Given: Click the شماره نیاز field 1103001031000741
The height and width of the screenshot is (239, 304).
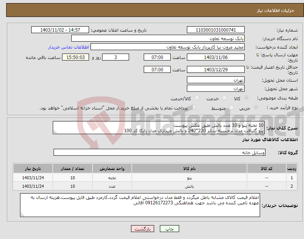Looking at the screenshot, I should click(x=216, y=30).
